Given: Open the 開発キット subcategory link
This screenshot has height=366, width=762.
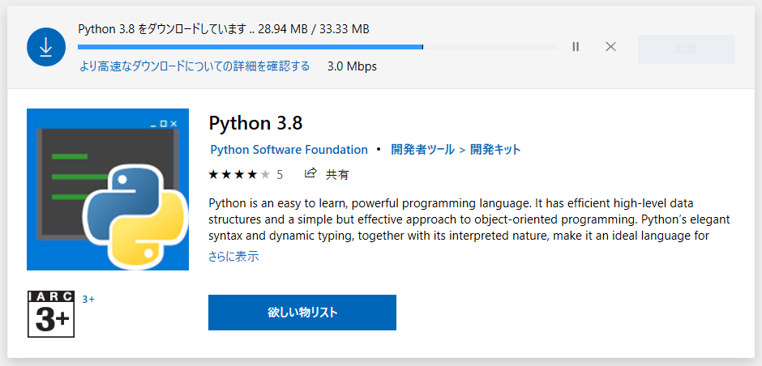Looking at the screenshot, I should click(495, 150).
